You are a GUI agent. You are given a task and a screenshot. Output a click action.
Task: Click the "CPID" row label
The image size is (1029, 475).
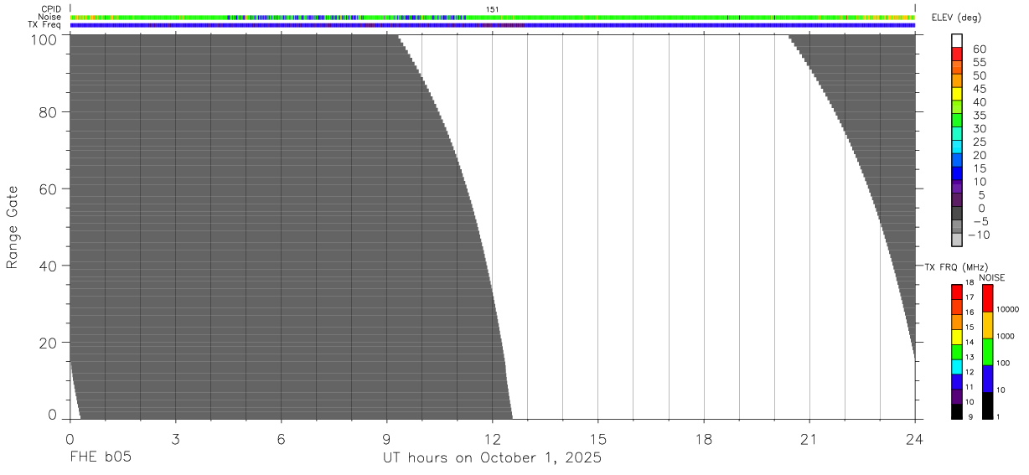[52, 9]
